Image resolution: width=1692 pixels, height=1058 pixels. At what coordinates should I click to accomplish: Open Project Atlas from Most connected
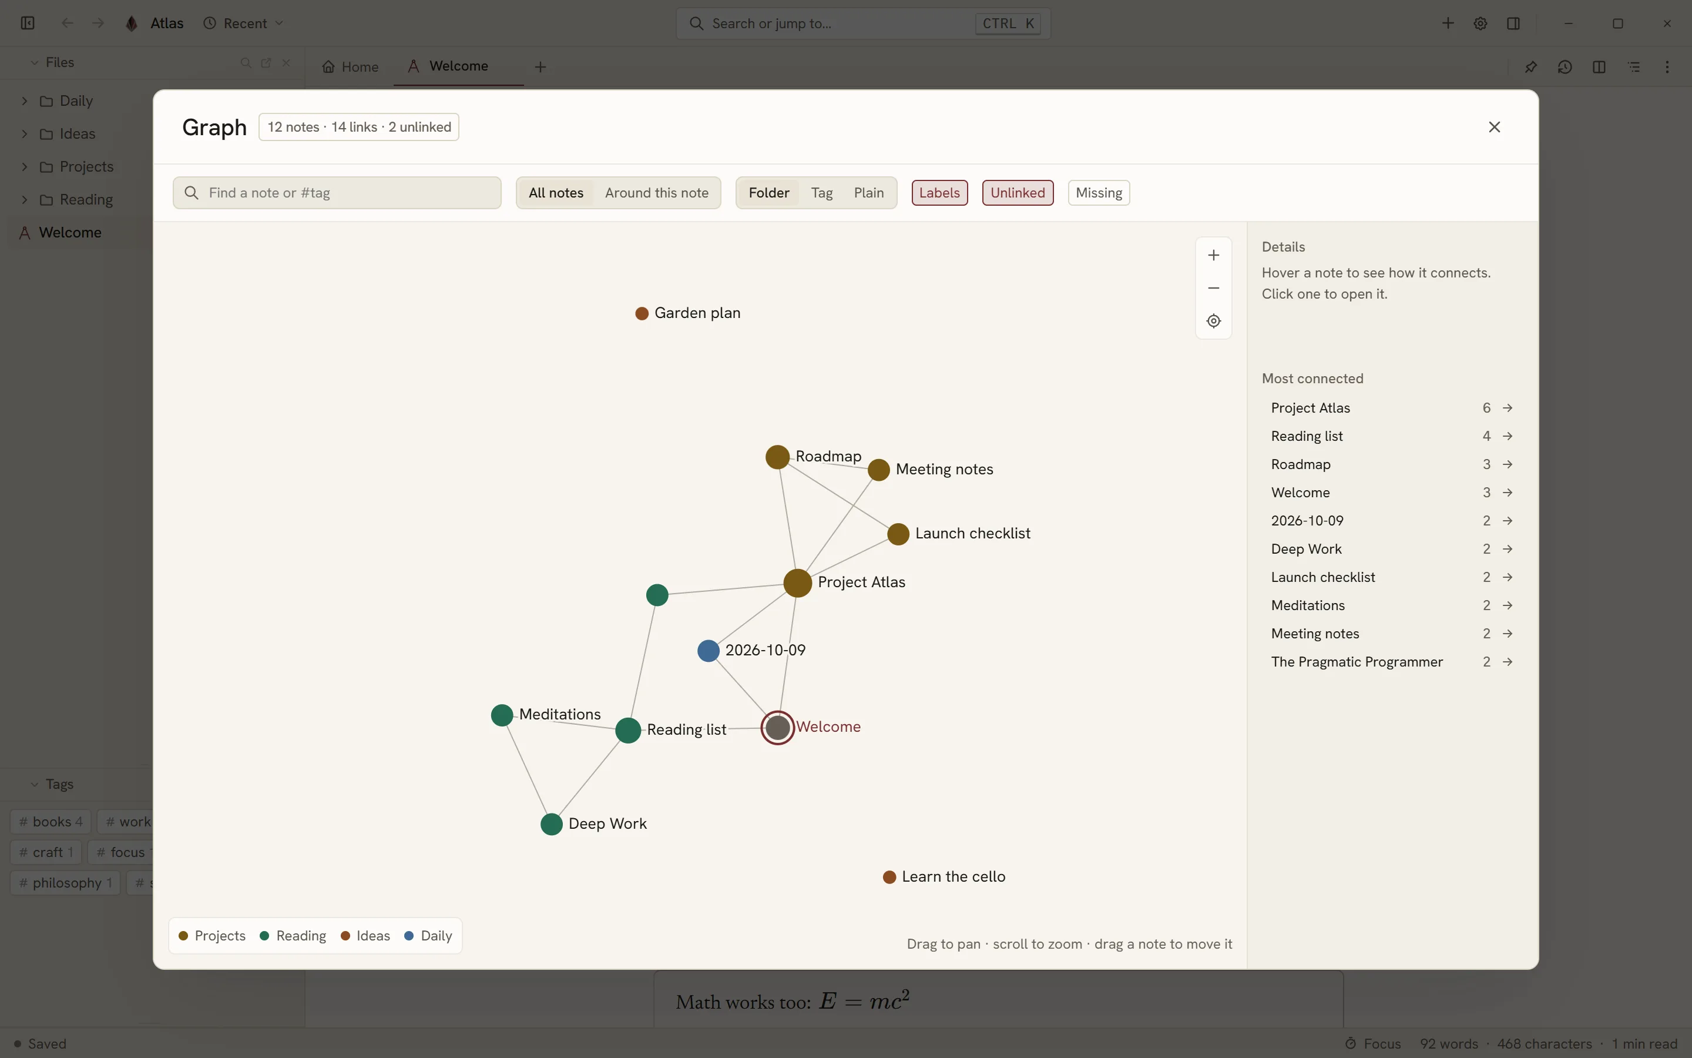[1391, 408]
